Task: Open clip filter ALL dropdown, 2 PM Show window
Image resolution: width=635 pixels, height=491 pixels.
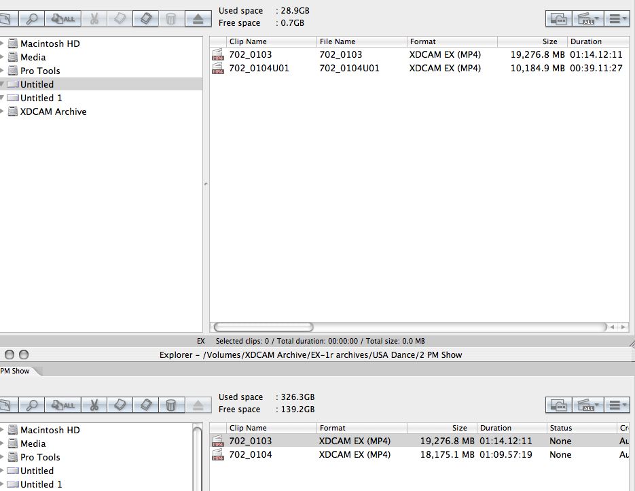Action: tap(588, 405)
